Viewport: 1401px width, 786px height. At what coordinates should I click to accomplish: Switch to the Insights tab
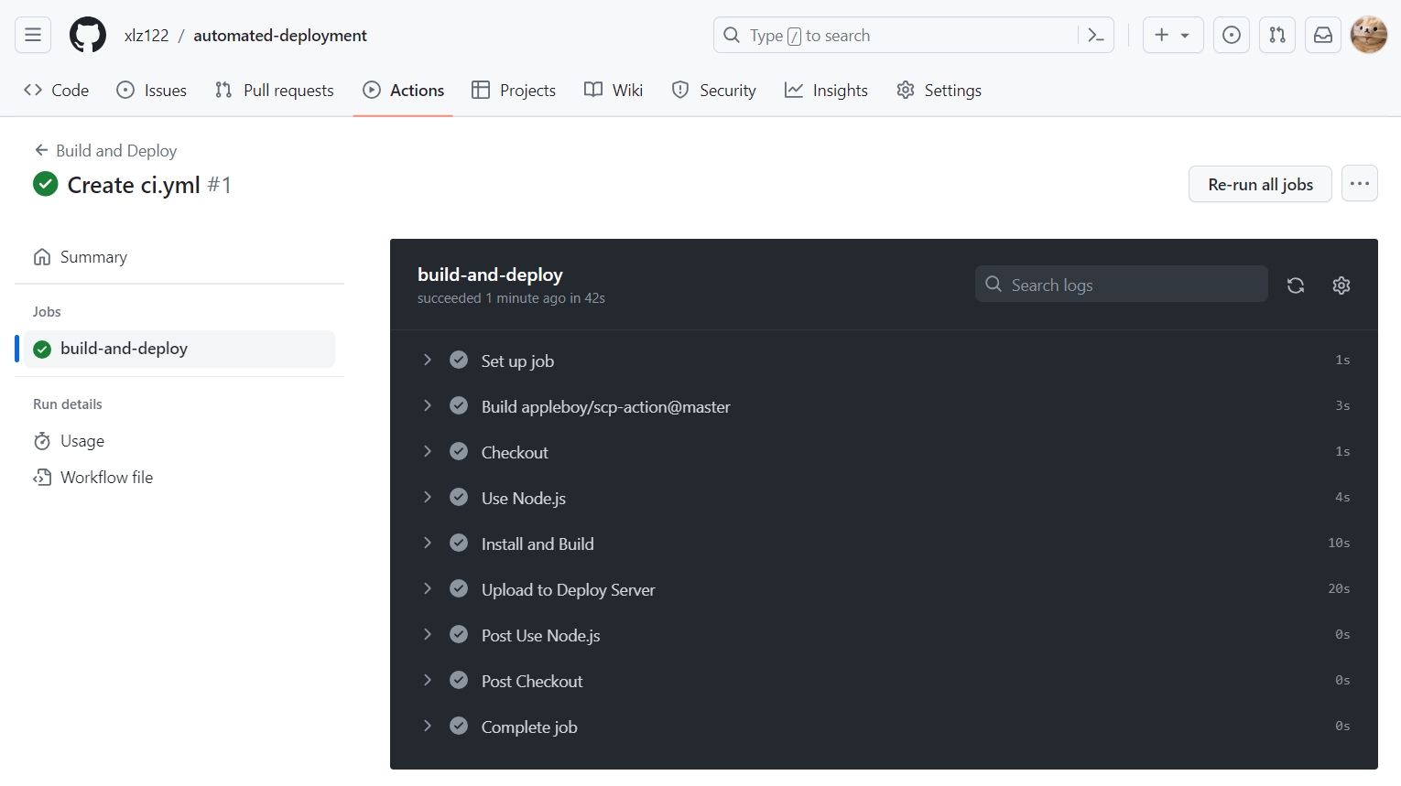tap(826, 90)
